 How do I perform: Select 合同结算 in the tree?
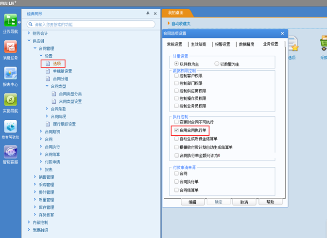[x=52, y=154]
